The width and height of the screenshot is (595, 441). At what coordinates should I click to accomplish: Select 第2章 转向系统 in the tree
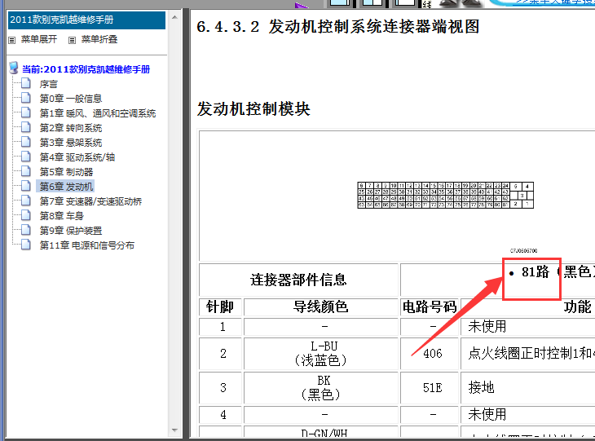(x=71, y=128)
